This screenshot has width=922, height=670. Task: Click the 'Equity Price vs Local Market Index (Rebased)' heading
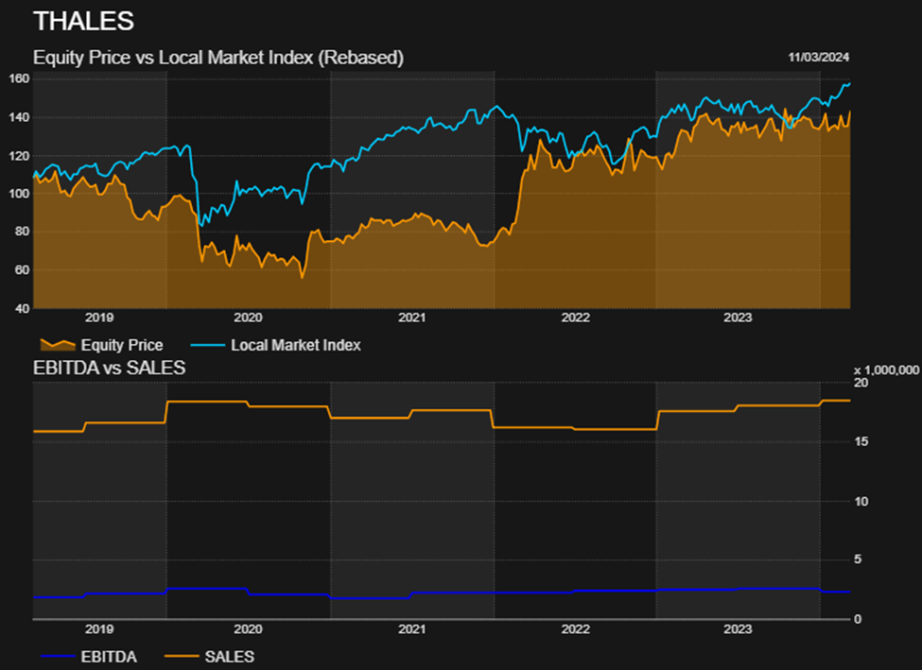218,58
